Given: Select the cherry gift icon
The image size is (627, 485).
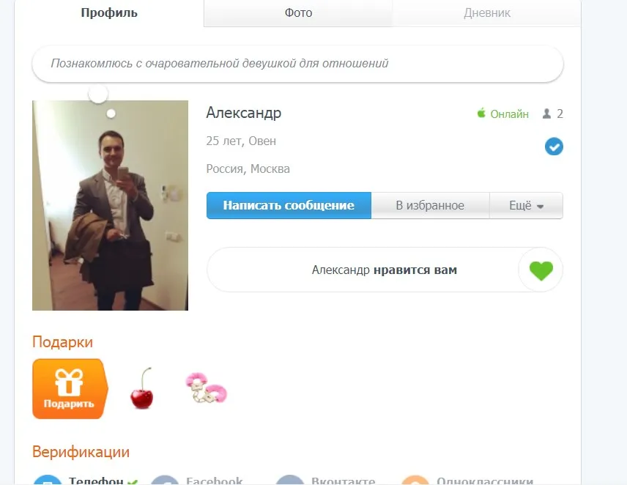Looking at the screenshot, I should click(142, 388).
